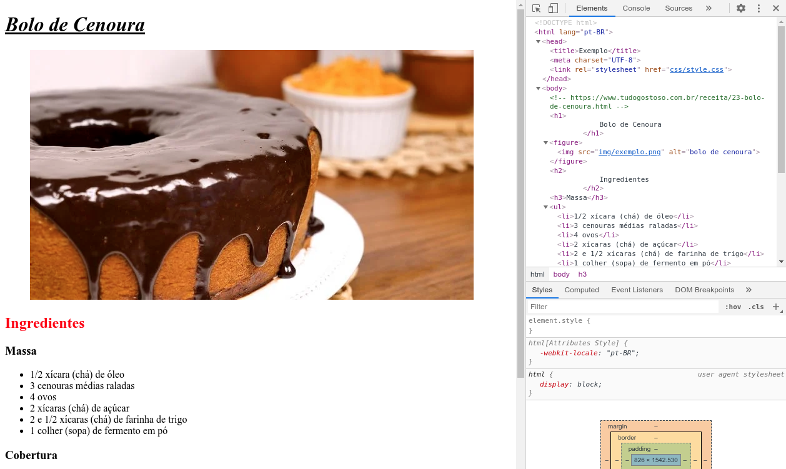Toggle the :hov element state panel
Screen dimensions: 786x469
[x=733, y=307]
